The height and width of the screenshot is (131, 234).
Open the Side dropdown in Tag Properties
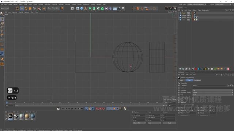point(213,95)
